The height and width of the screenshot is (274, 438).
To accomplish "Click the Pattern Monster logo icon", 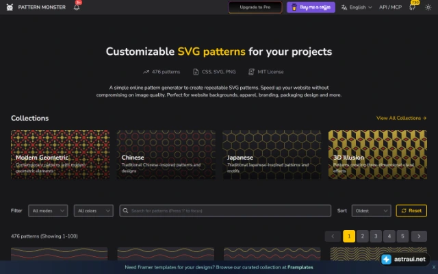I will 10,8.
